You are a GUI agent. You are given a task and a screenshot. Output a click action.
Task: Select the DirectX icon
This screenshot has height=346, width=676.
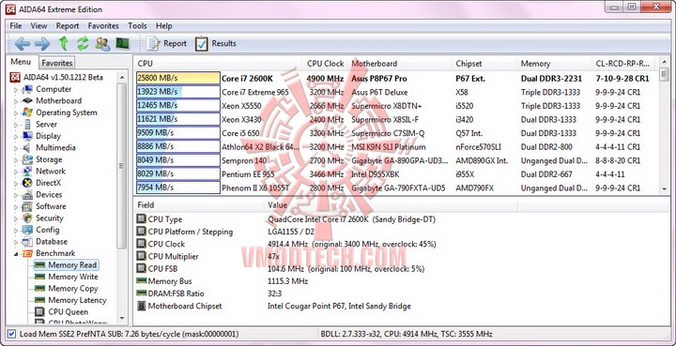click(27, 183)
